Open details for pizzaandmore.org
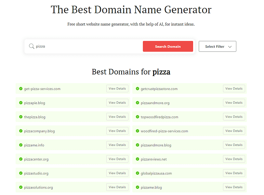This screenshot has width=264, height=195. pos(234,102)
